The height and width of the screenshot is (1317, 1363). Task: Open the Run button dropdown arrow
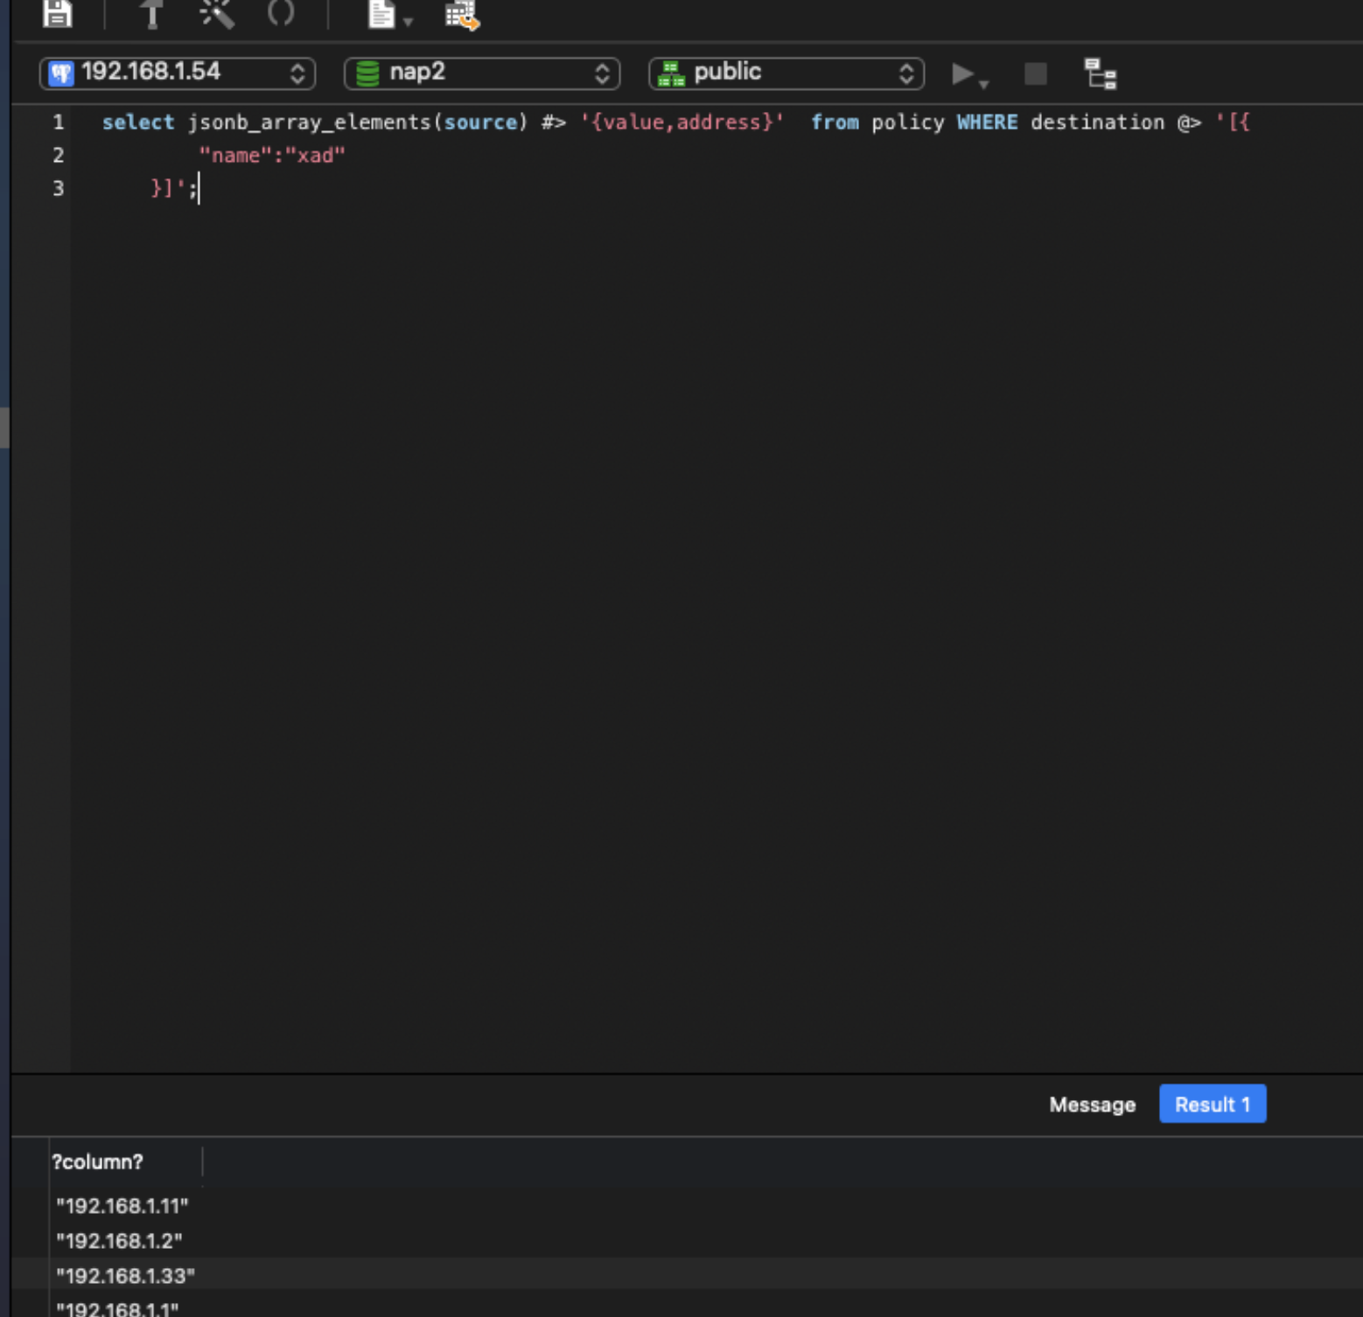tap(984, 84)
